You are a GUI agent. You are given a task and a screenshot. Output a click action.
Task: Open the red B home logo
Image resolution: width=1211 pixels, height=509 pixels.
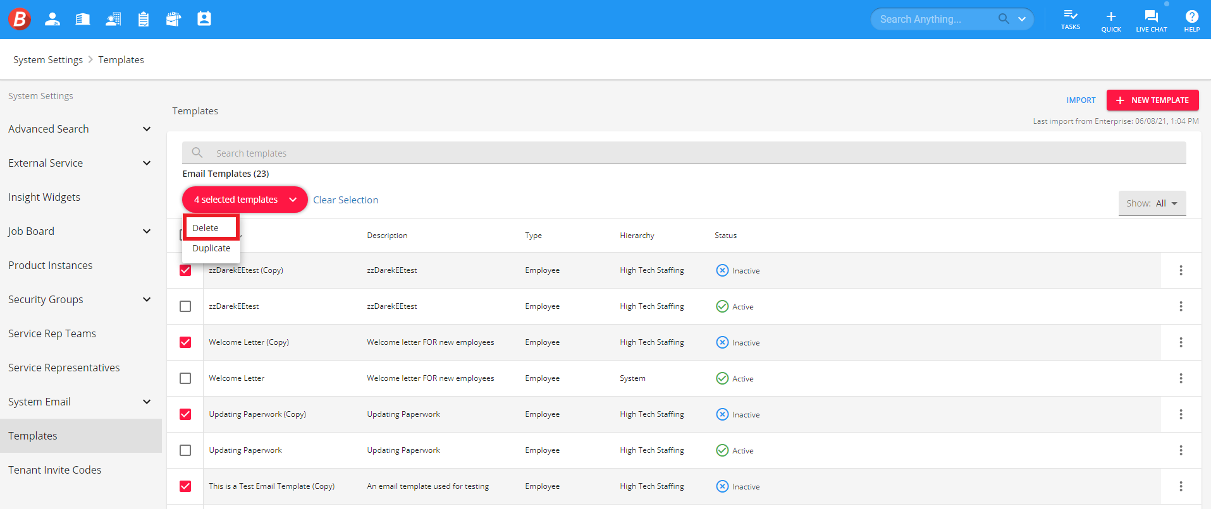coord(20,19)
